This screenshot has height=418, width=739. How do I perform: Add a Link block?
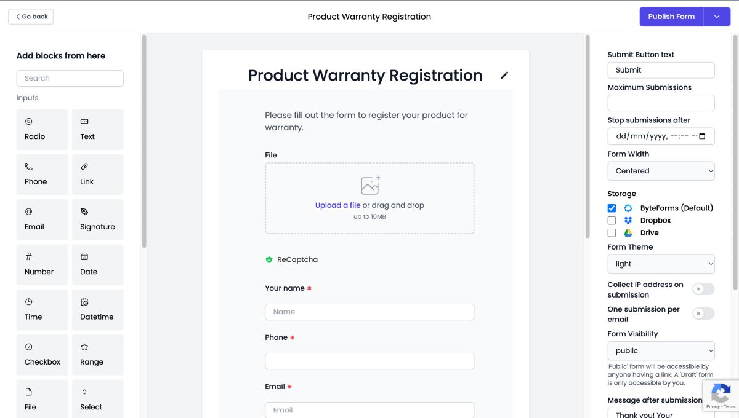pos(97,175)
